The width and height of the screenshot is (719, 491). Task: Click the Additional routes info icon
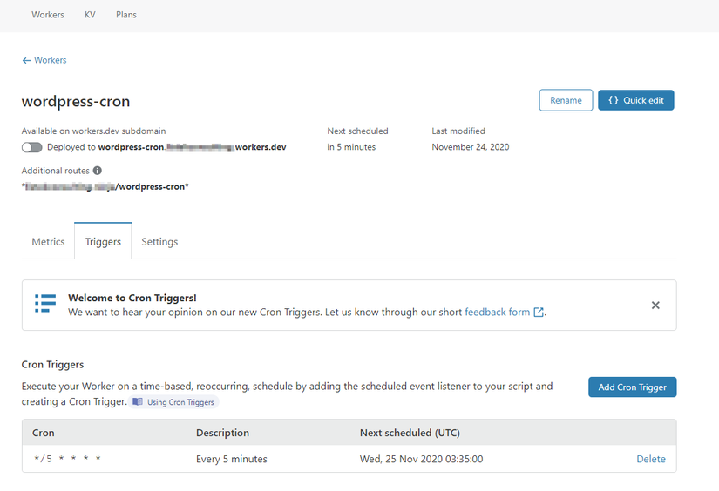[x=98, y=171]
